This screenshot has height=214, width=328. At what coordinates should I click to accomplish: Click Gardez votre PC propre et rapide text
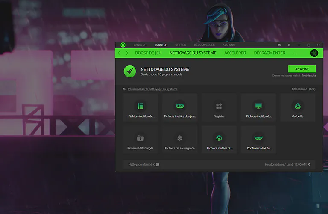[161, 74]
